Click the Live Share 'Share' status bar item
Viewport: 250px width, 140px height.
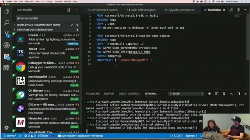43,136
